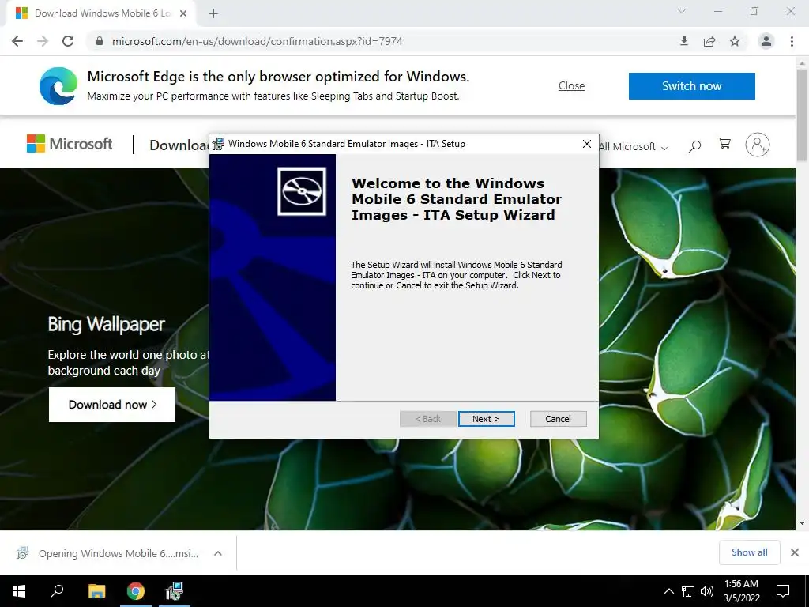The height and width of the screenshot is (607, 809).
Task: Switch to installer in taskbar
Action: click(175, 591)
